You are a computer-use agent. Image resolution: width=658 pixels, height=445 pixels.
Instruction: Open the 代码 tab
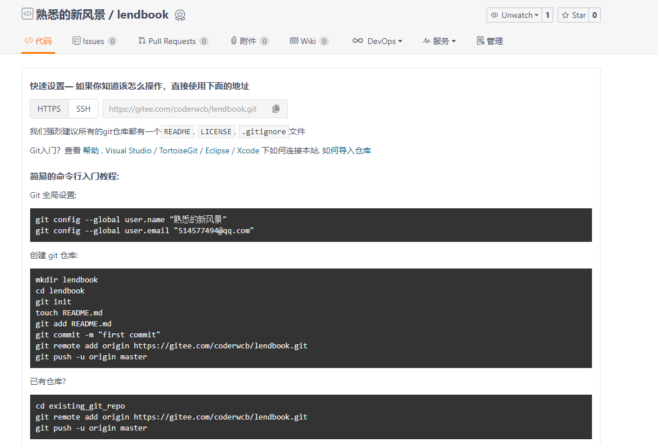pyautogui.click(x=38, y=41)
